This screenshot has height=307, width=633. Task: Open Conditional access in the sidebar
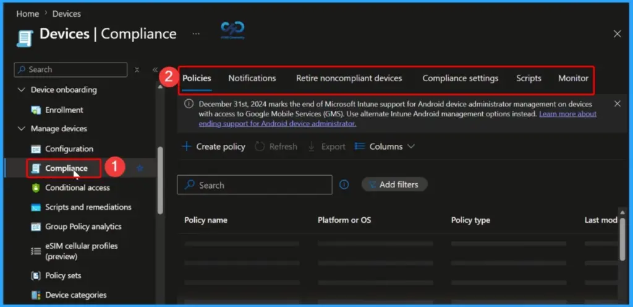[x=77, y=188]
